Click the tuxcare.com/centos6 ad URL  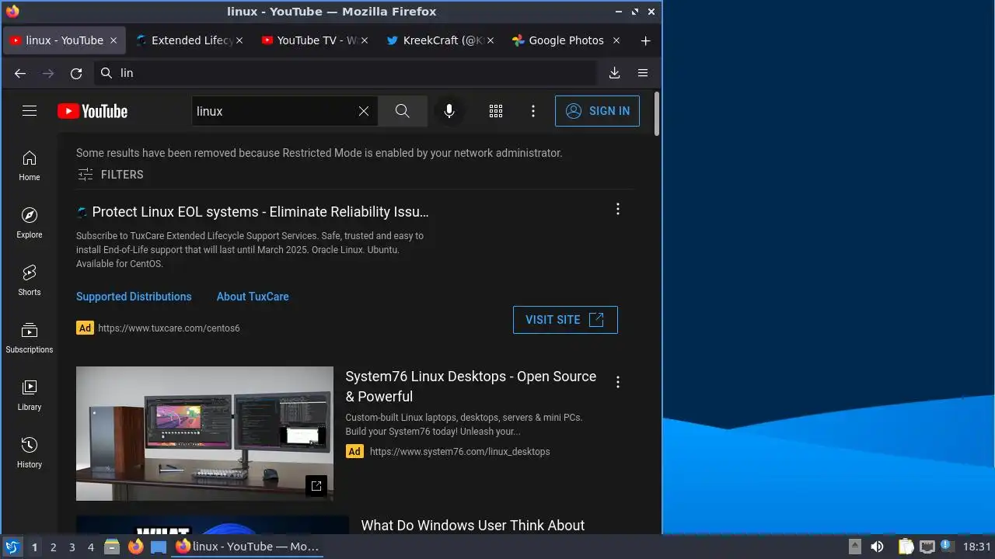(x=169, y=328)
